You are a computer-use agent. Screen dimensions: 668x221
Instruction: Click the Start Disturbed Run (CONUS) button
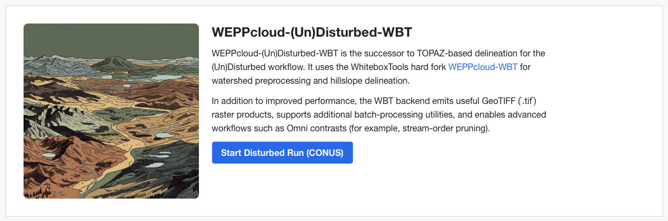tap(282, 153)
